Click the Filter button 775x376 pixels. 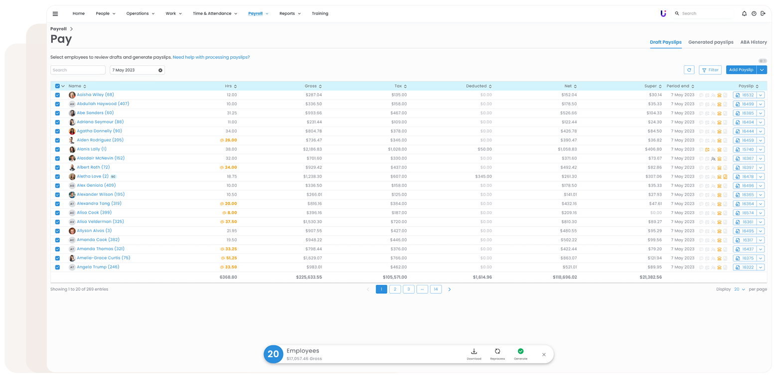[710, 70]
